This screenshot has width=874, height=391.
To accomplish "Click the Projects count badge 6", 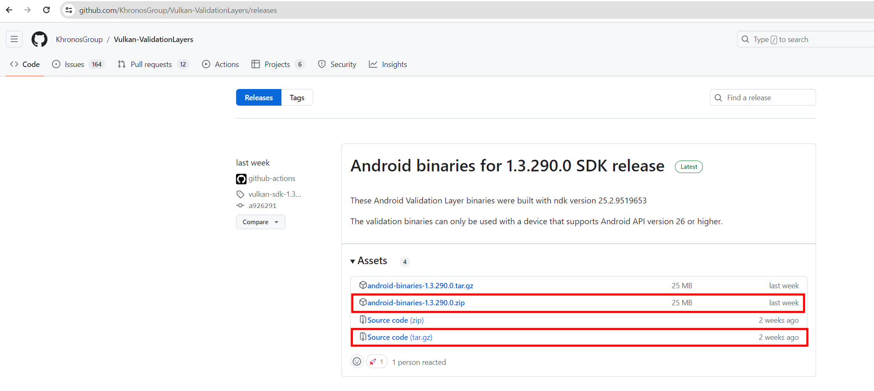I will click(x=300, y=64).
